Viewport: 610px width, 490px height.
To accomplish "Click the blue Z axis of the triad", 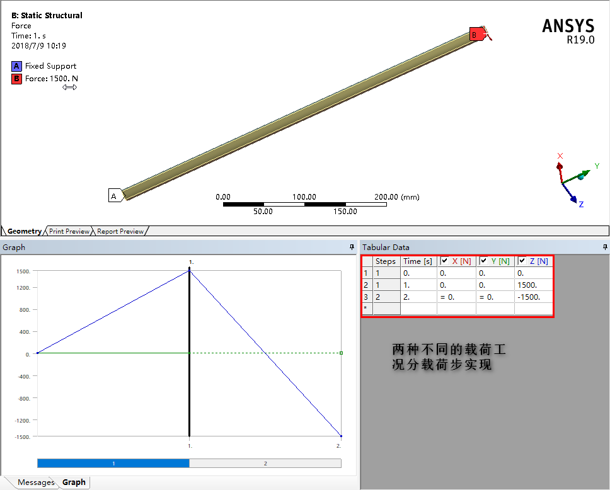I will [572, 199].
